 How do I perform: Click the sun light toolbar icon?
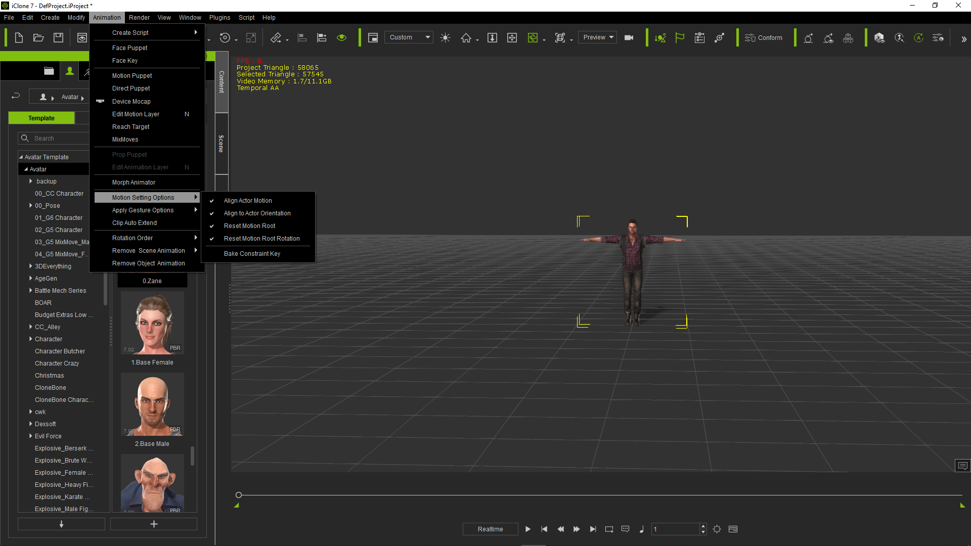[445, 37]
